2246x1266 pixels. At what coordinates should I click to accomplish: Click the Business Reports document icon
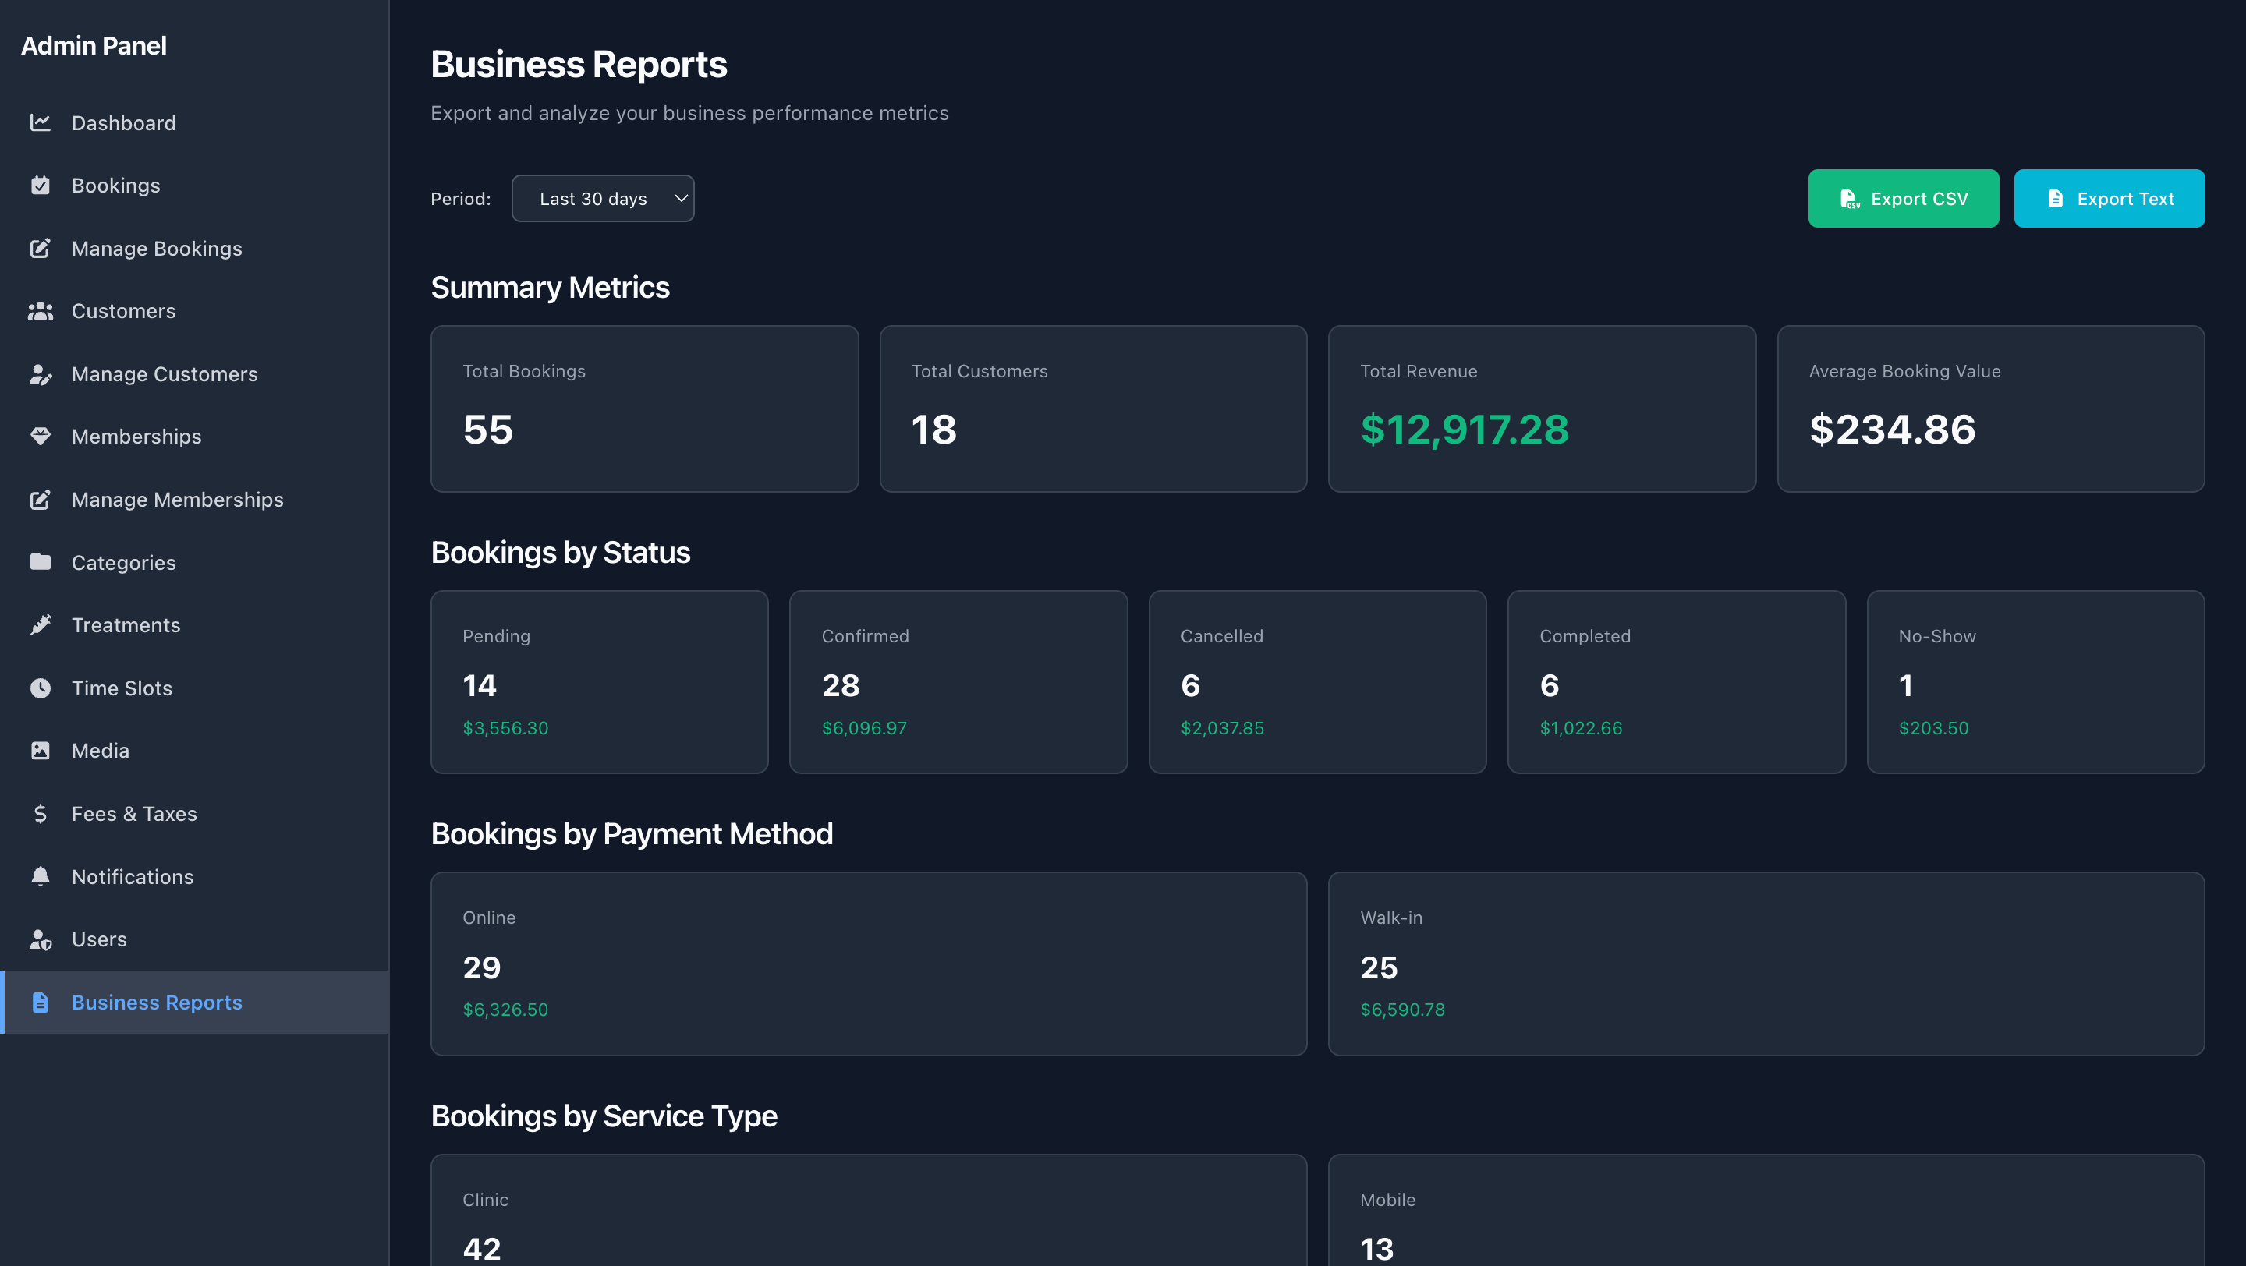pyautogui.click(x=41, y=1002)
